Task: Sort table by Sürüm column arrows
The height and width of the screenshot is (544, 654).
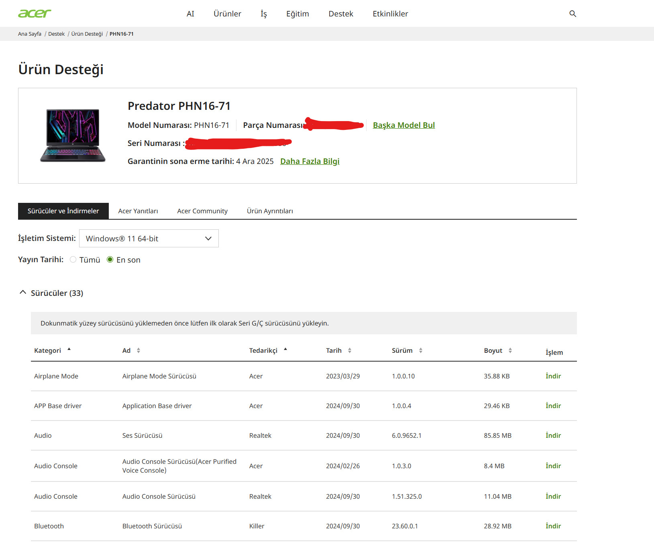Action: 421,350
